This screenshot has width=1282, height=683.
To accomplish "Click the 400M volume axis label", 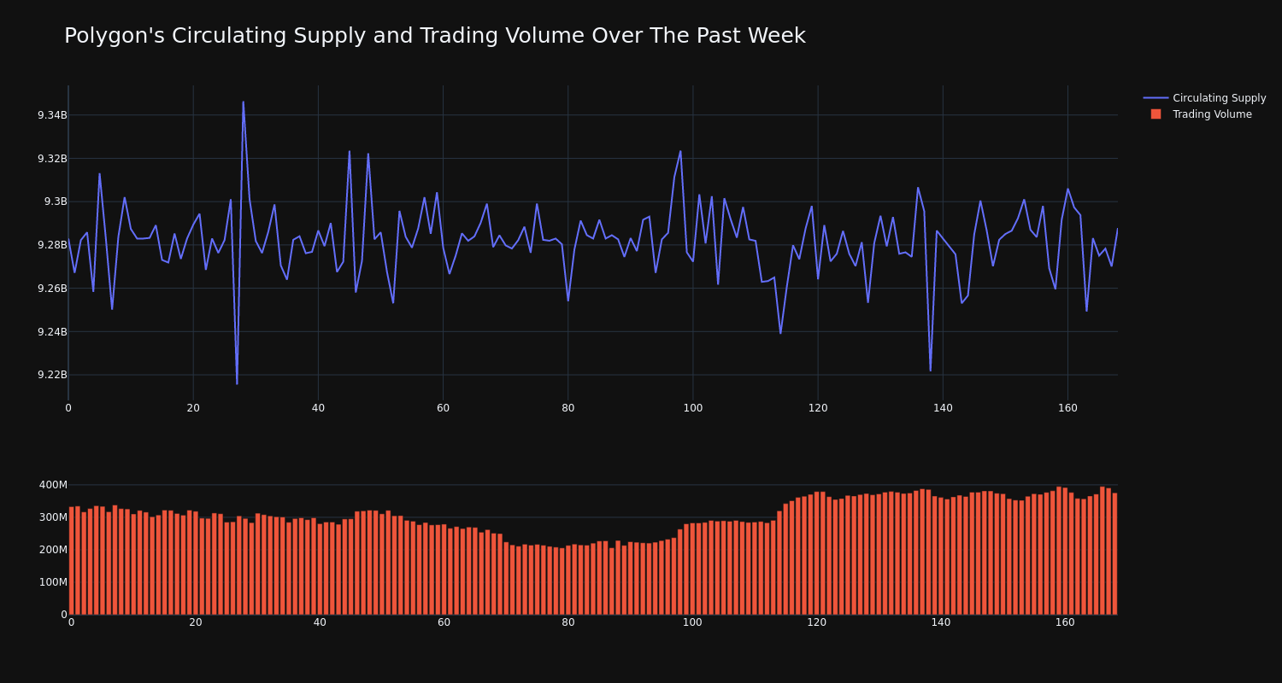I will click(x=52, y=485).
